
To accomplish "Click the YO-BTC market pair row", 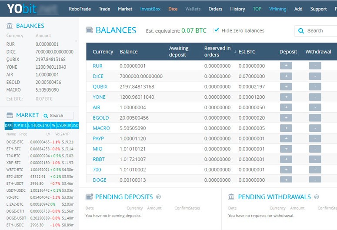I will (40, 197).
